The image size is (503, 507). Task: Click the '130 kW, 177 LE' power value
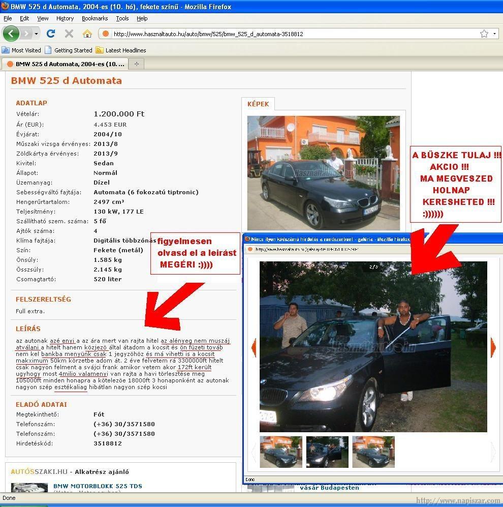click(x=118, y=212)
